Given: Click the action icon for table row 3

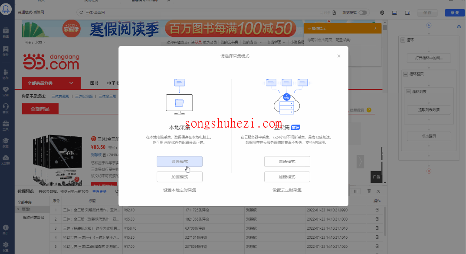Looking at the screenshot, I should click(x=377, y=228).
